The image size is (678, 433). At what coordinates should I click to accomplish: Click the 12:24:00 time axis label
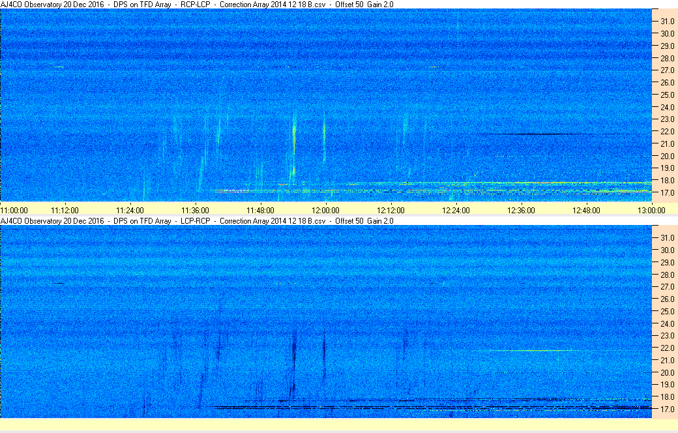tap(456, 211)
